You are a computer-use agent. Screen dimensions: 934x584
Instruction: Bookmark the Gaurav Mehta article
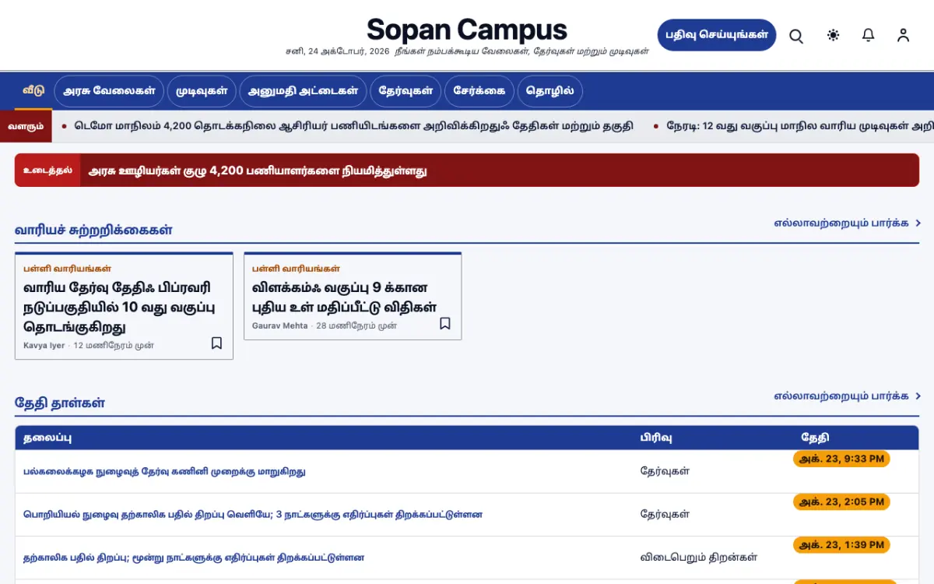[445, 323]
